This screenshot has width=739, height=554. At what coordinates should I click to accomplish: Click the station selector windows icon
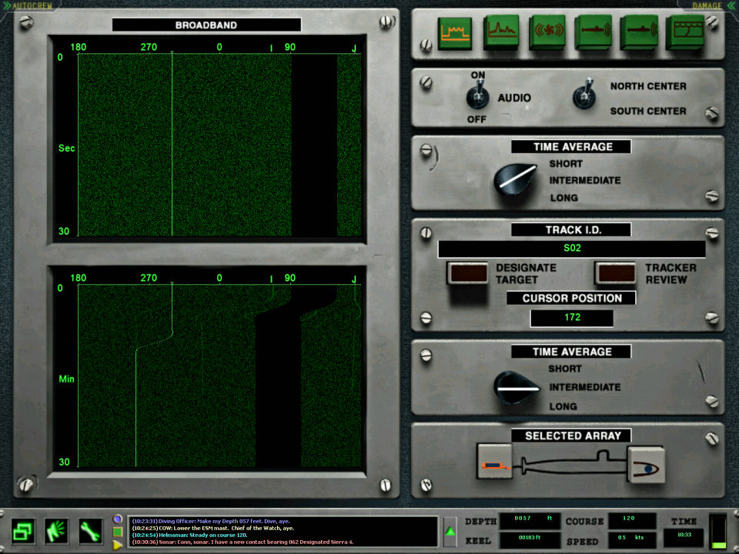23,530
